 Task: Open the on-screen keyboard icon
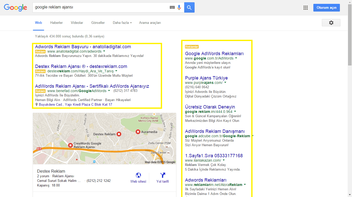pos(172,7)
